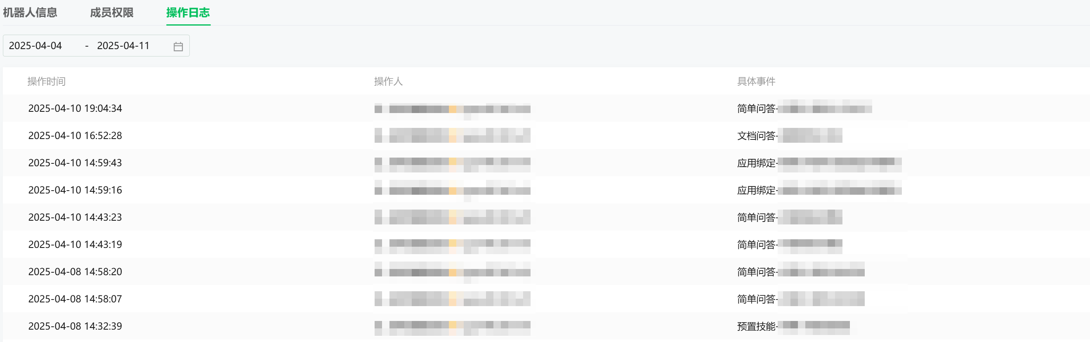1090x342 pixels.
Task: Open the 2025-04-08 14:58:20 log entry
Action: coord(75,272)
